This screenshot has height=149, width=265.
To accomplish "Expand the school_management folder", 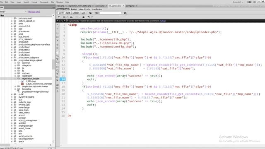I will (x=12, y=120).
